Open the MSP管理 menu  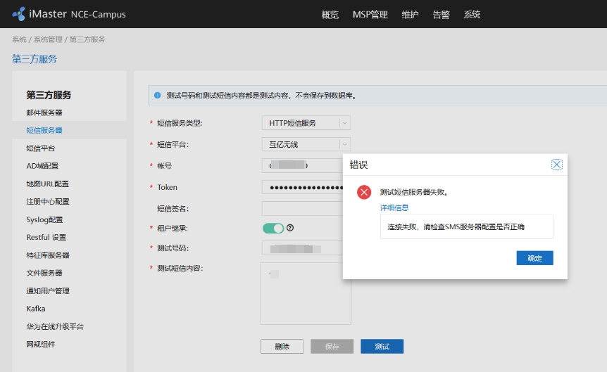pyautogui.click(x=370, y=15)
